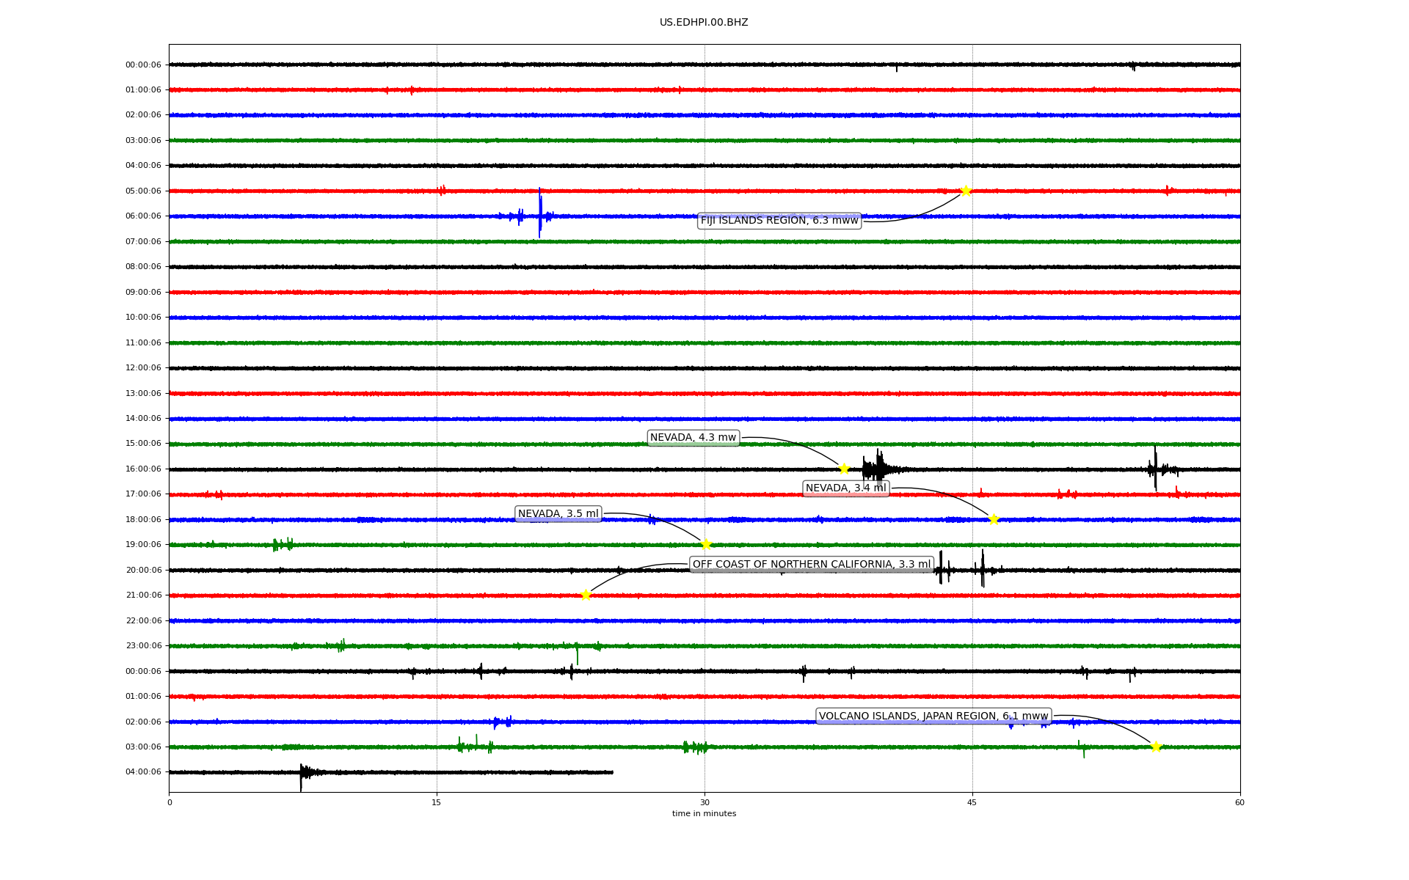This screenshot has height=880, width=1409.
Task: Click the Volcano Islands Japan star marker
Action: pos(1156,747)
